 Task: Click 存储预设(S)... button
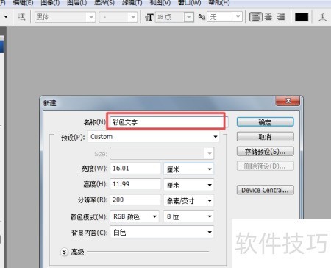click(x=265, y=152)
